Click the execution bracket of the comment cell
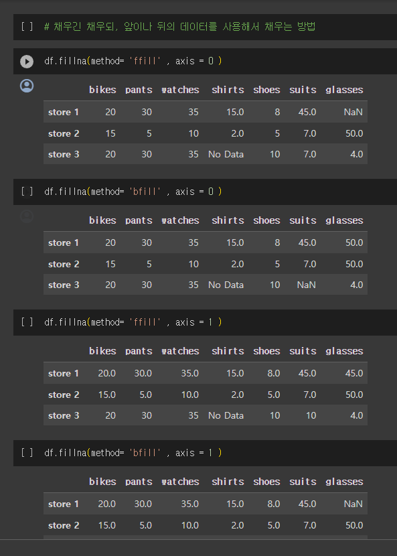The height and width of the screenshot is (556, 397). click(27, 27)
